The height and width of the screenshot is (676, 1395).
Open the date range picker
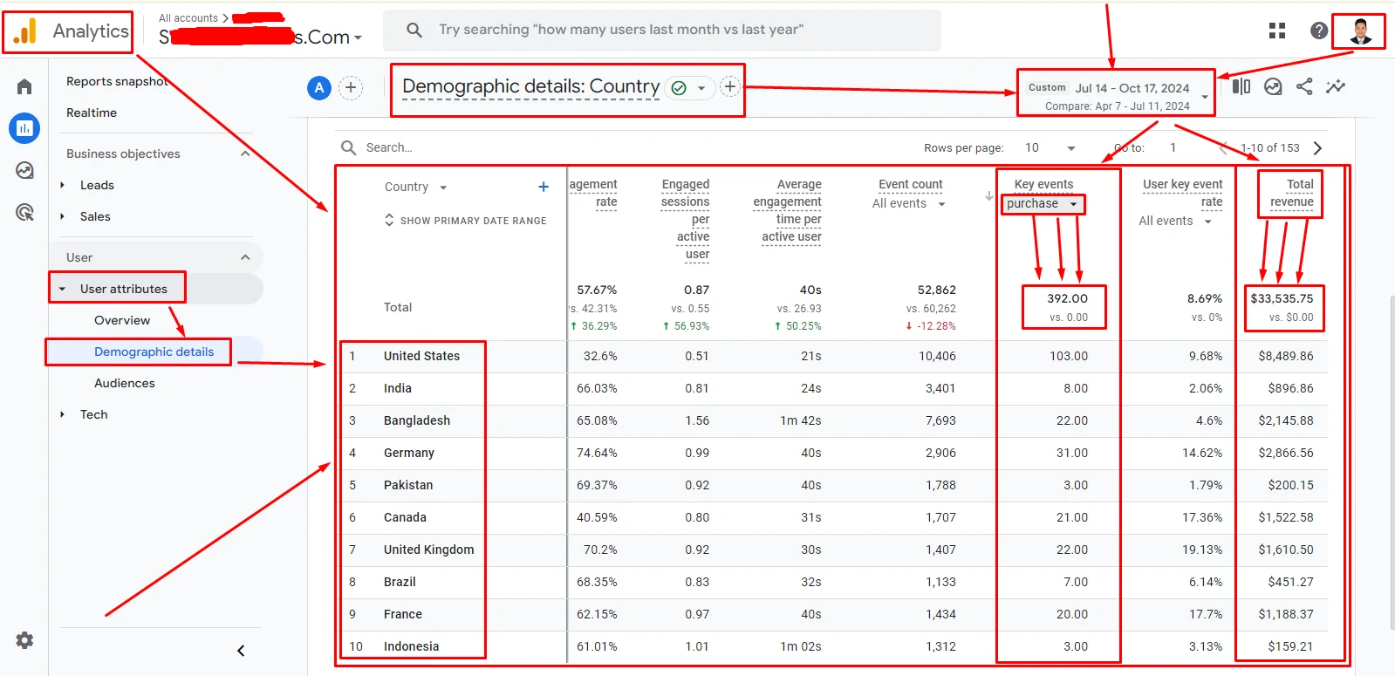(1117, 96)
